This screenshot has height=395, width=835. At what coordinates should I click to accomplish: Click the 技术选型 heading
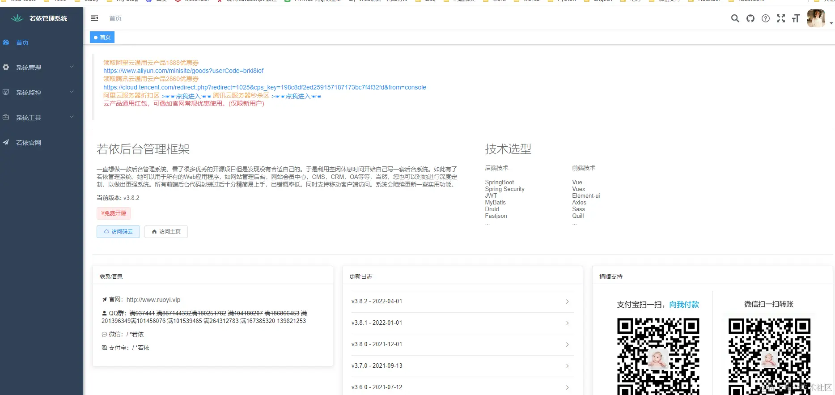click(508, 149)
